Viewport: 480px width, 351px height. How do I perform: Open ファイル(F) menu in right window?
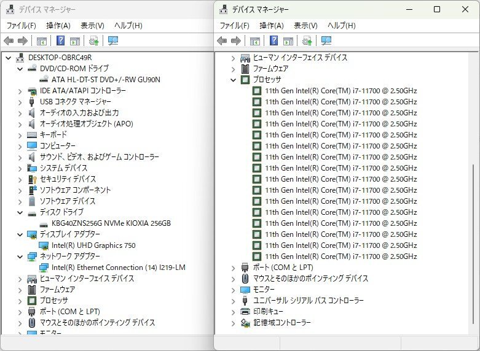pos(235,25)
